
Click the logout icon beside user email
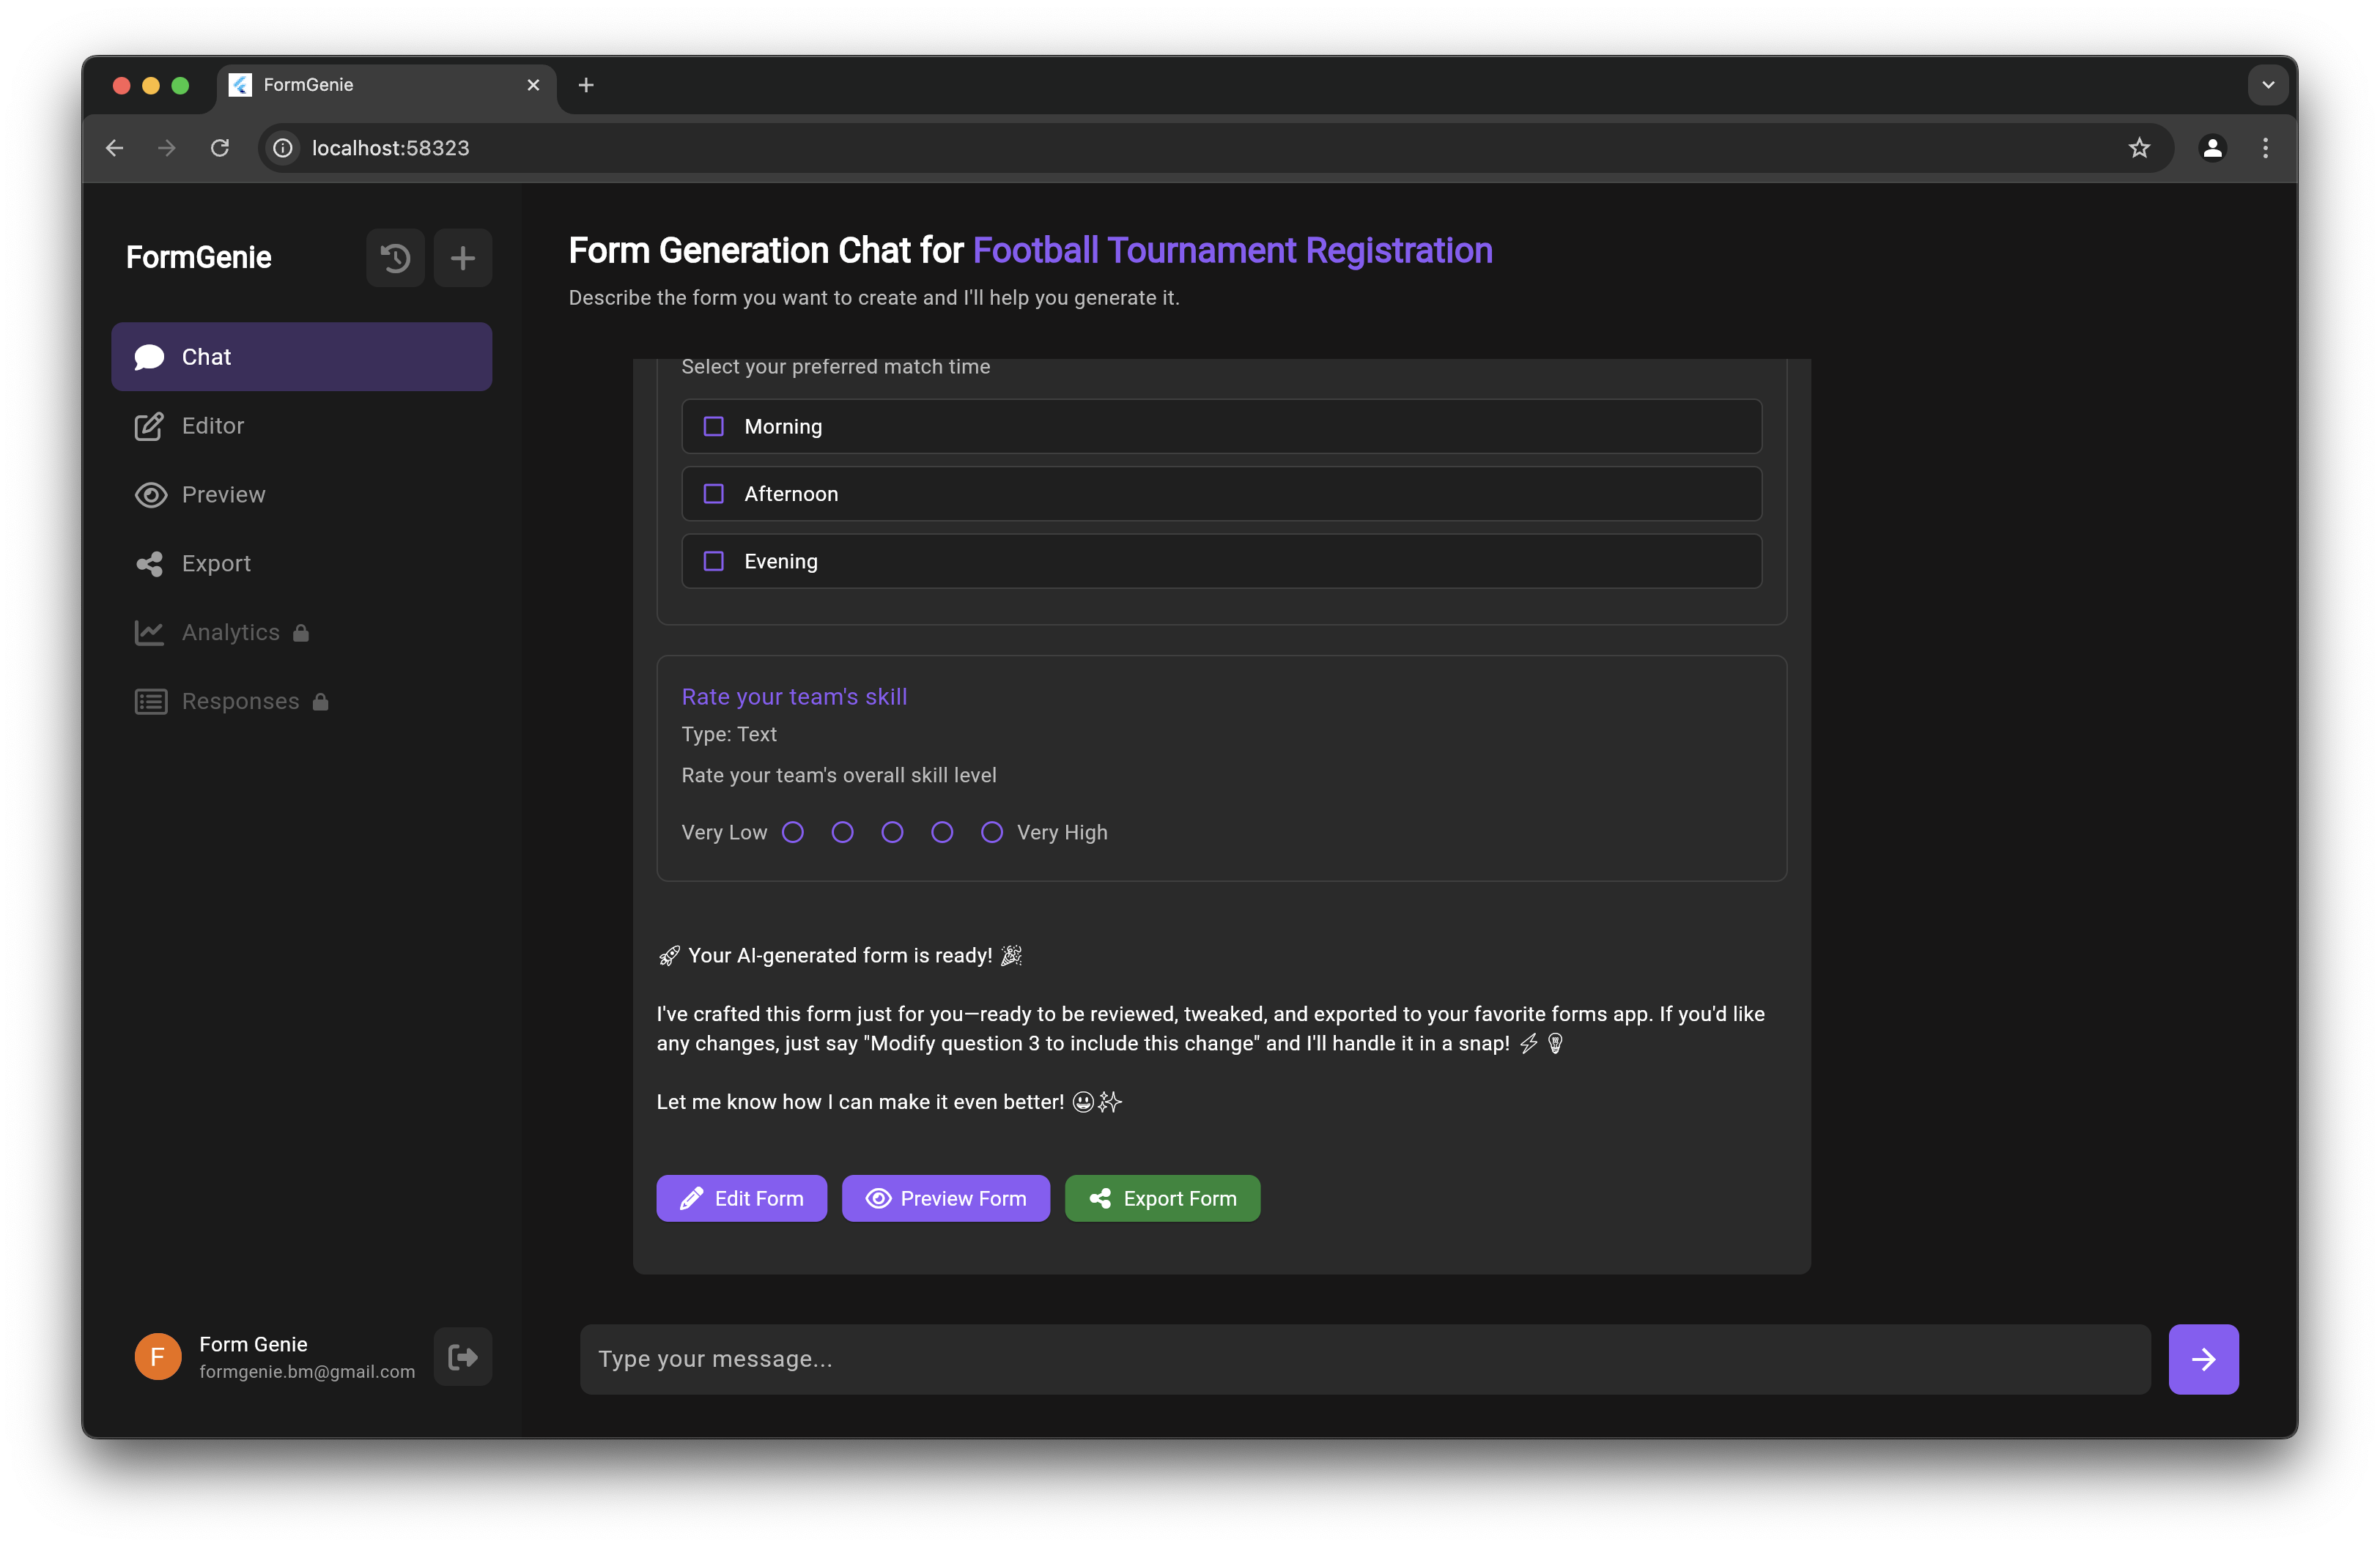462,1356
